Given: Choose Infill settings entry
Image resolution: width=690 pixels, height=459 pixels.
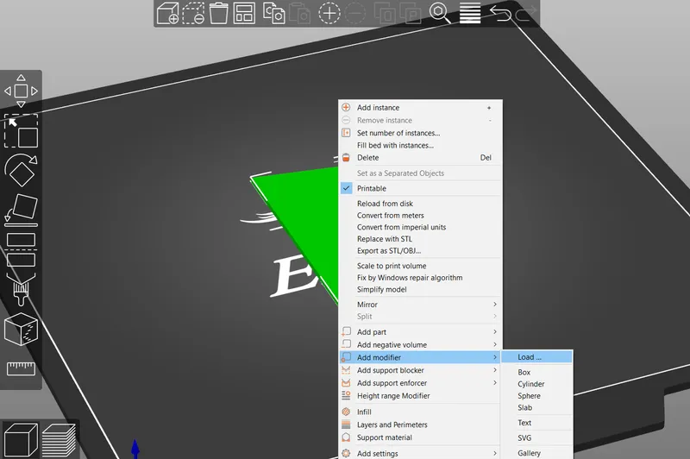Looking at the screenshot, I should coord(420,412).
